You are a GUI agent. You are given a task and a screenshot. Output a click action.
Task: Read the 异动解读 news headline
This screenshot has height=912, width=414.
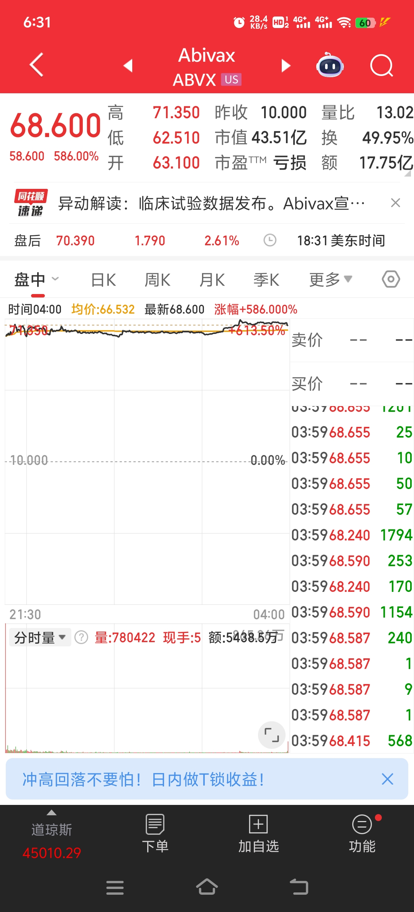tap(211, 203)
